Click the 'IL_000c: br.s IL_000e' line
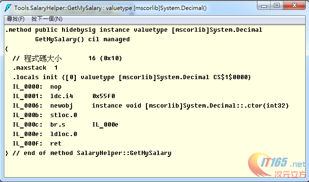 [65, 125]
